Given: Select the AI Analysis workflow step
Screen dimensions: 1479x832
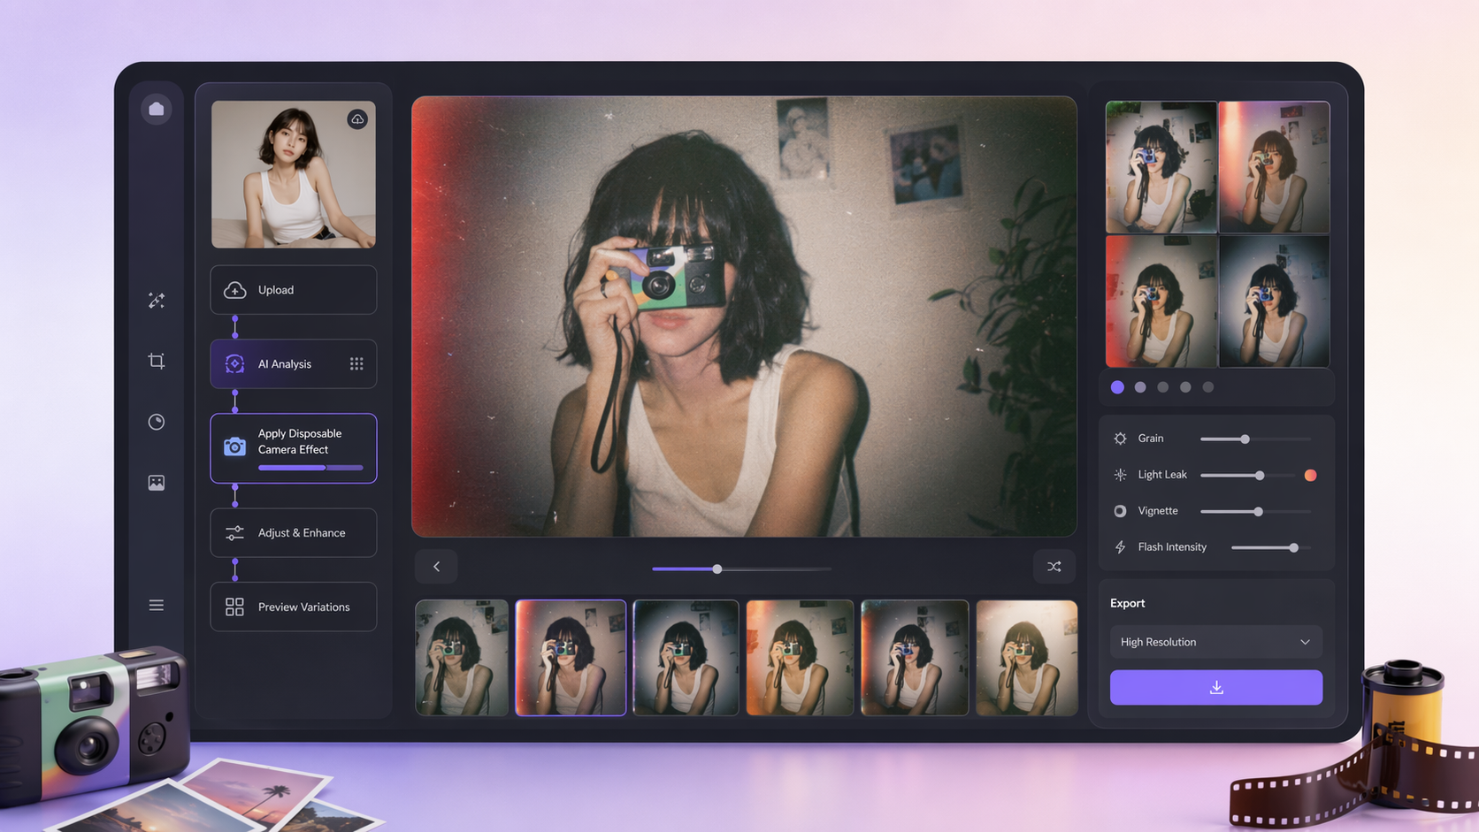Looking at the screenshot, I should click(x=294, y=364).
